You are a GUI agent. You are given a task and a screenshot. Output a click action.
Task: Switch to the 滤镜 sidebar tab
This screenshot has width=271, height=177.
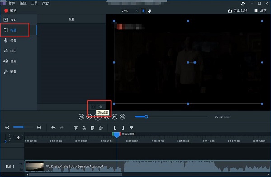point(19,71)
